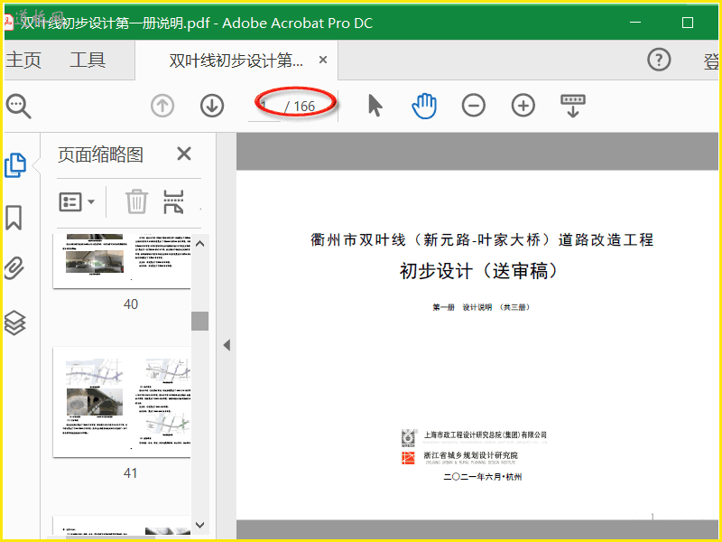
Task: Click page label 40 text
Action: [131, 304]
